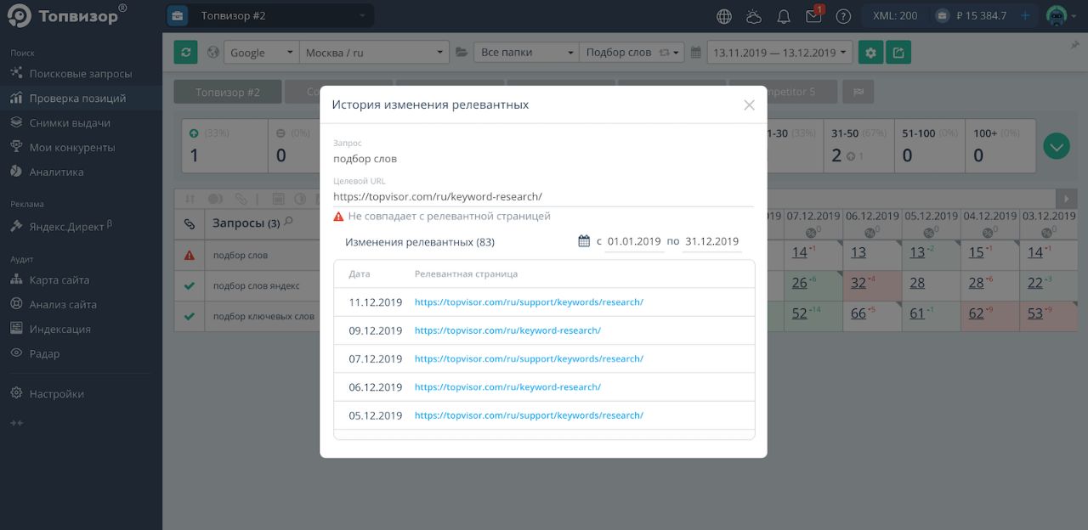Click the weather cloud icon in header

[x=754, y=16]
